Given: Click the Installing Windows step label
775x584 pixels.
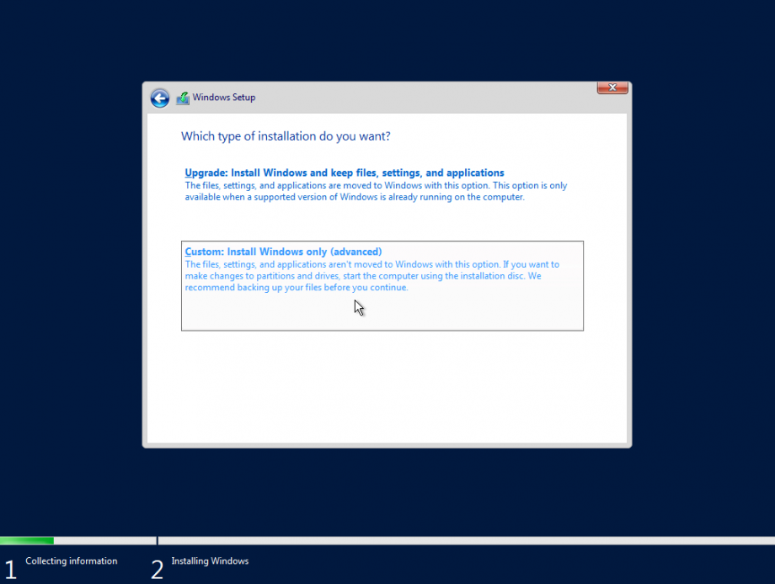Looking at the screenshot, I should [x=209, y=561].
